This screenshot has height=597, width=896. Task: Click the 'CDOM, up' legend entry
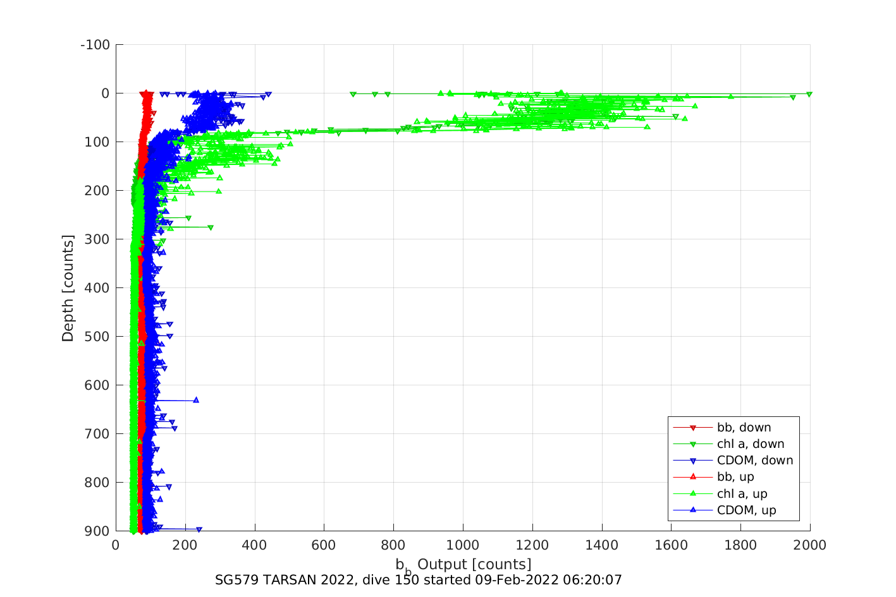click(x=725, y=510)
